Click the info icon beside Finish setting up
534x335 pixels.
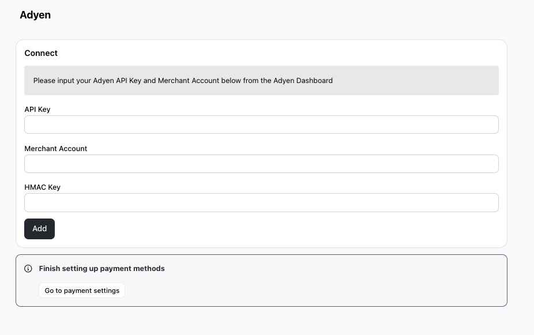[28, 269]
